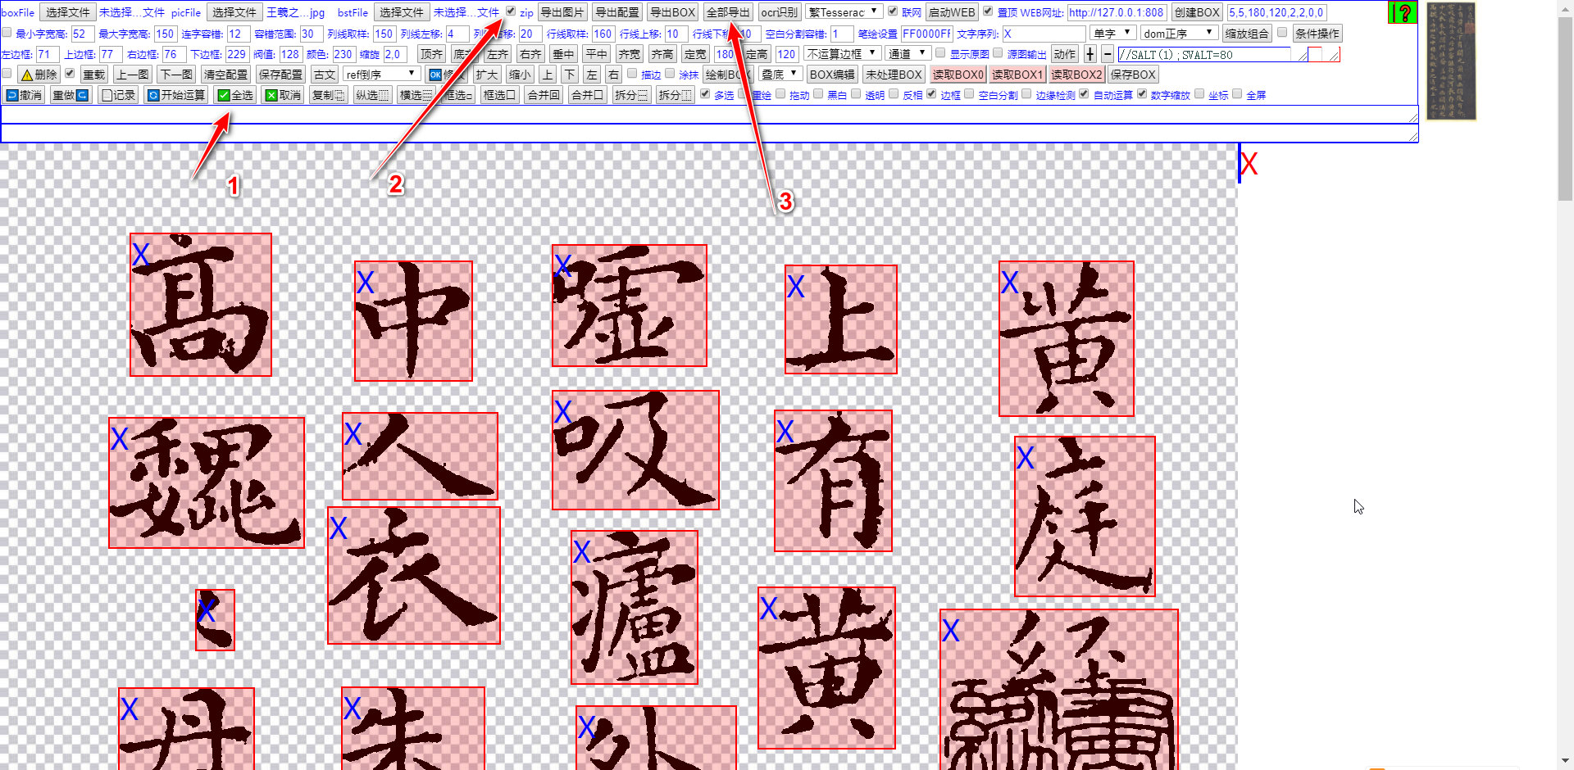The height and width of the screenshot is (770, 1574).
Task: Click the 颜色 value field showing 230
Action: (x=343, y=54)
